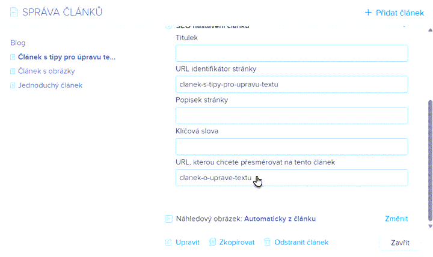The width and height of the screenshot is (433, 257).
Task: Click the Náhledový obrázek image icon
Action: [168, 219]
